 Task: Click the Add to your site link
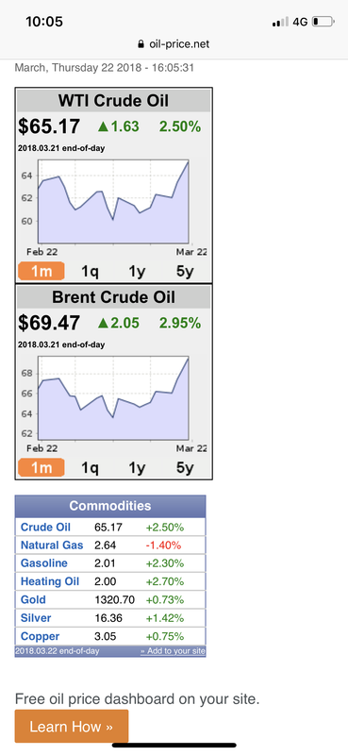[173, 651]
